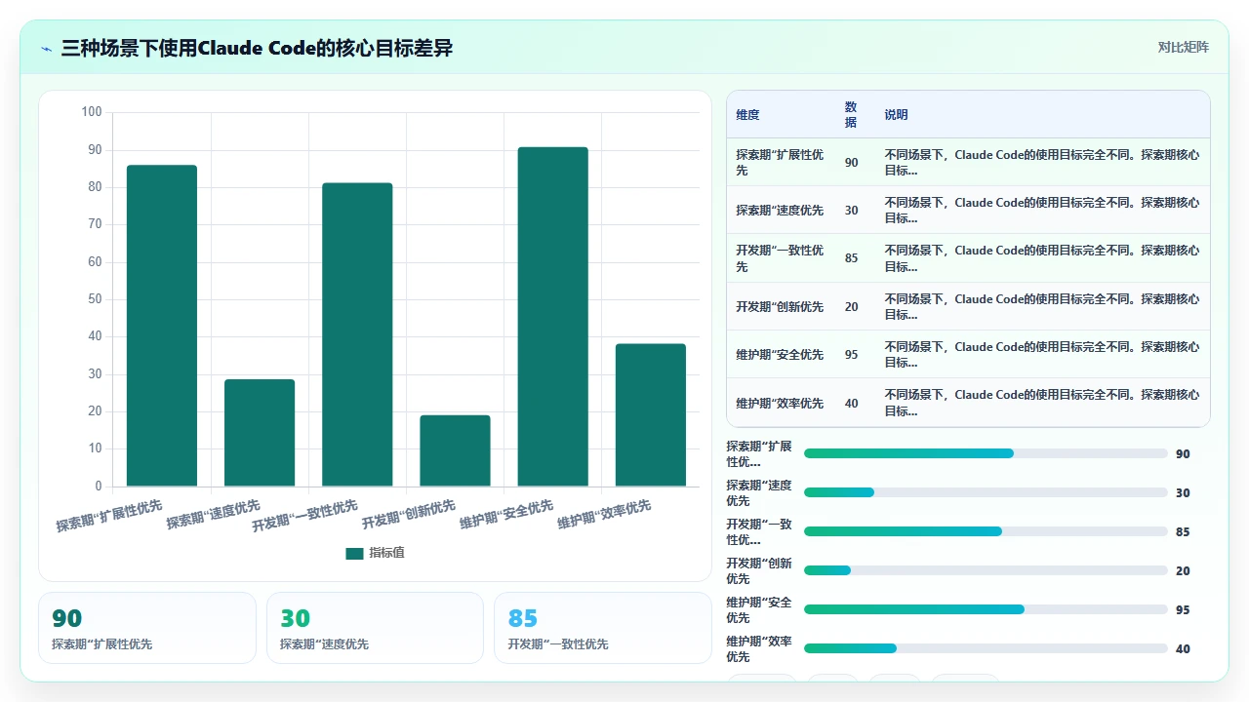Screen dimensions: 1249x702
Task: Click the 探索期“扩展性优先 chart bar
Action: click(162, 326)
